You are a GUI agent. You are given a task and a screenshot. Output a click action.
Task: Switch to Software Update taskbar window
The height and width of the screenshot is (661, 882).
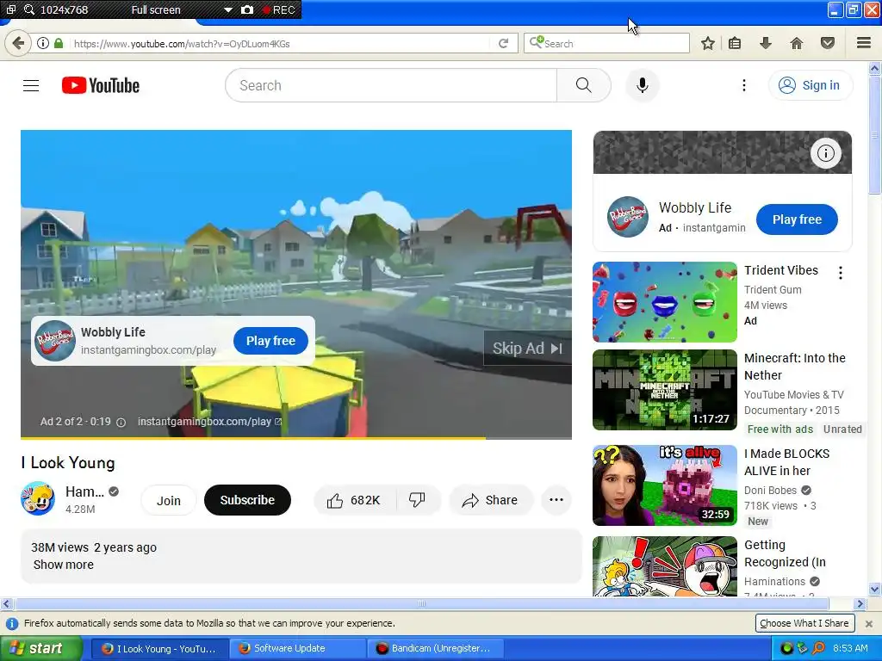point(298,649)
